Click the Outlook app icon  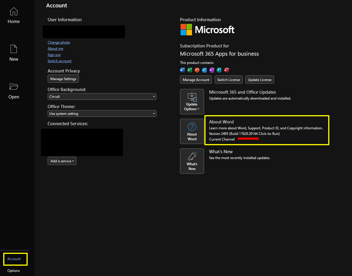click(x=204, y=70)
